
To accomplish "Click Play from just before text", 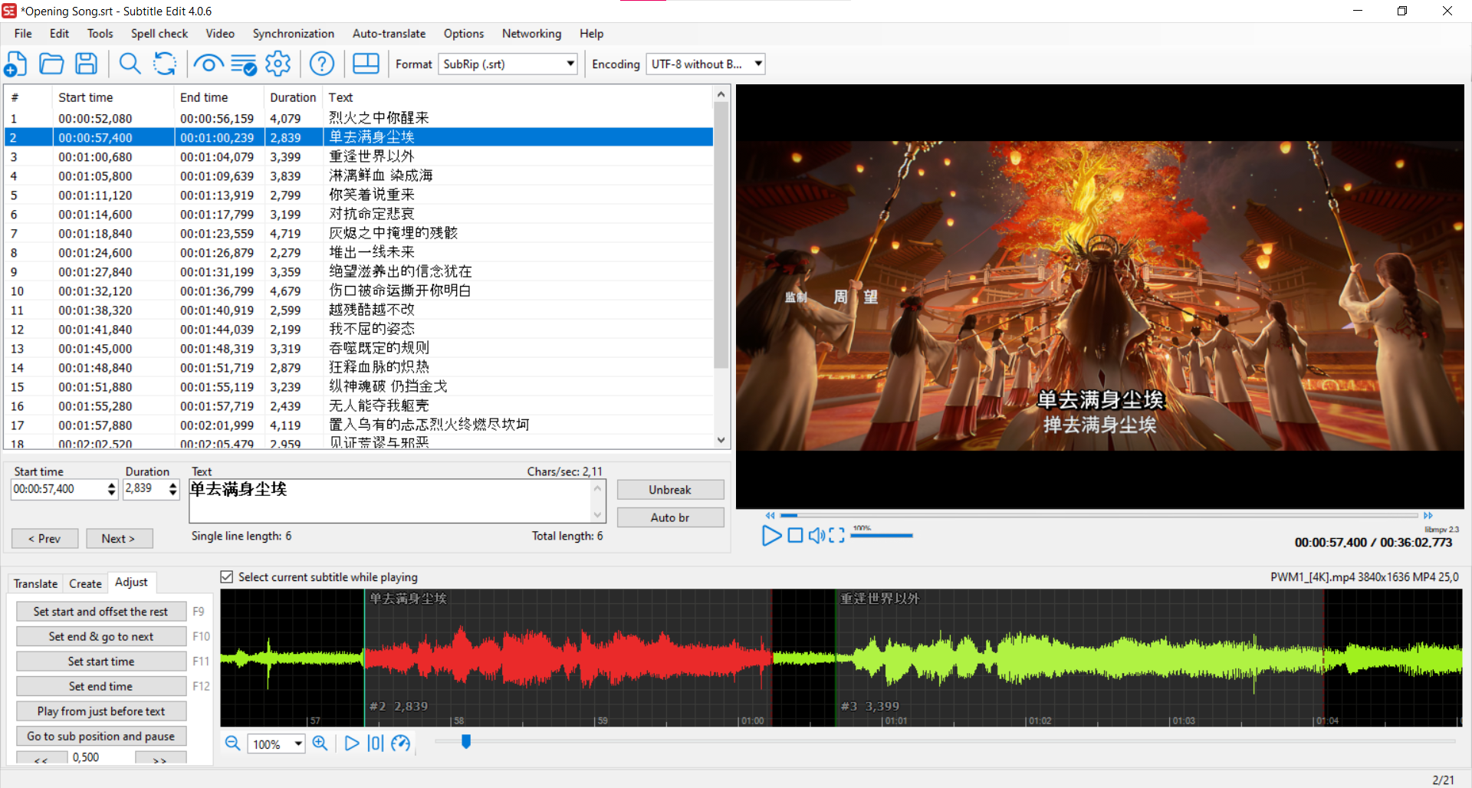I will [x=101, y=711].
